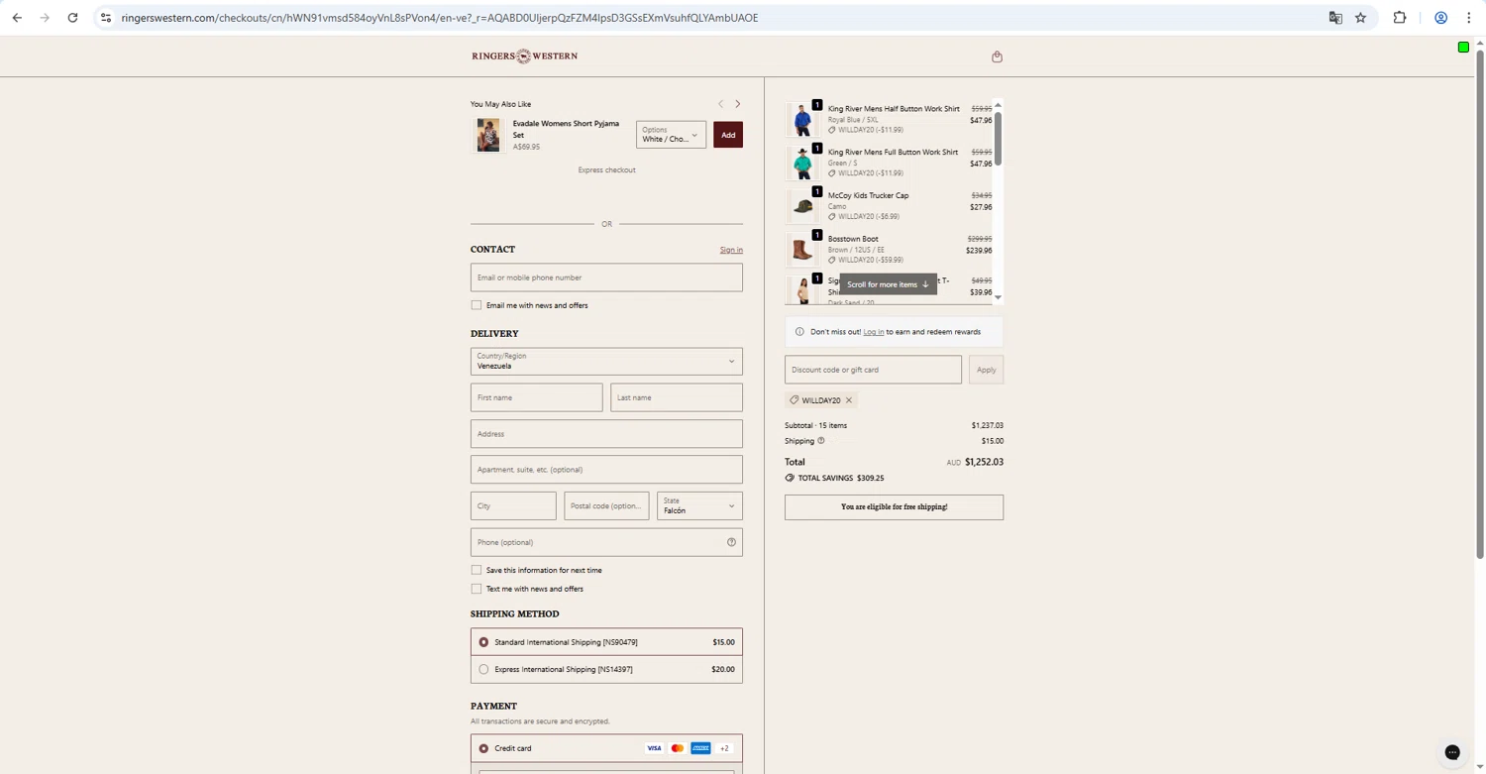Click the shipping info question icon
This screenshot has height=774, width=1486.
[820, 441]
